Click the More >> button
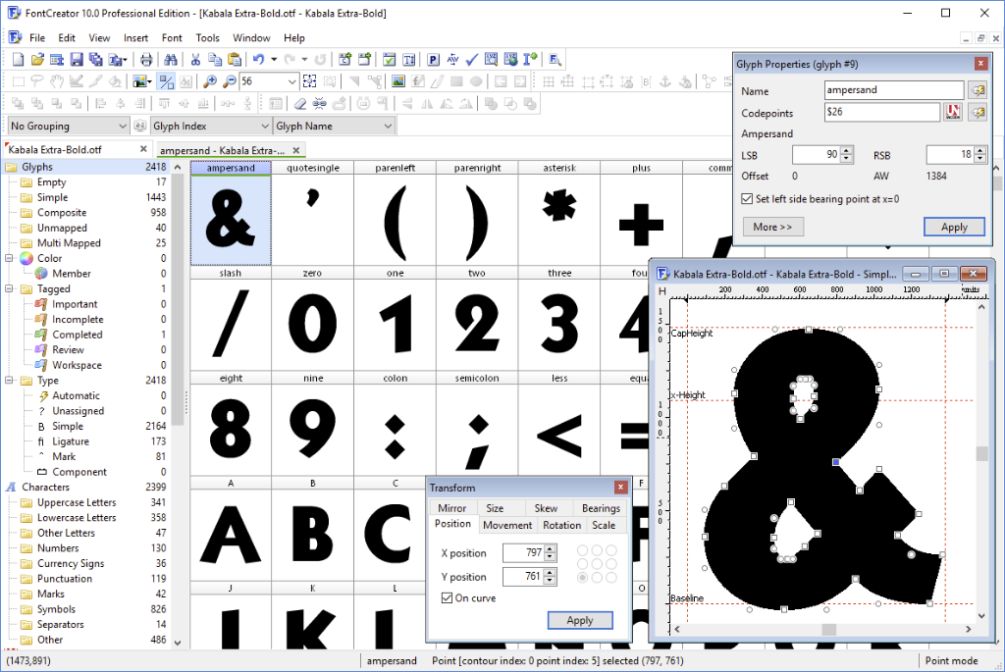Image resolution: width=1005 pixels, height=672 pixels. [772, 227]
